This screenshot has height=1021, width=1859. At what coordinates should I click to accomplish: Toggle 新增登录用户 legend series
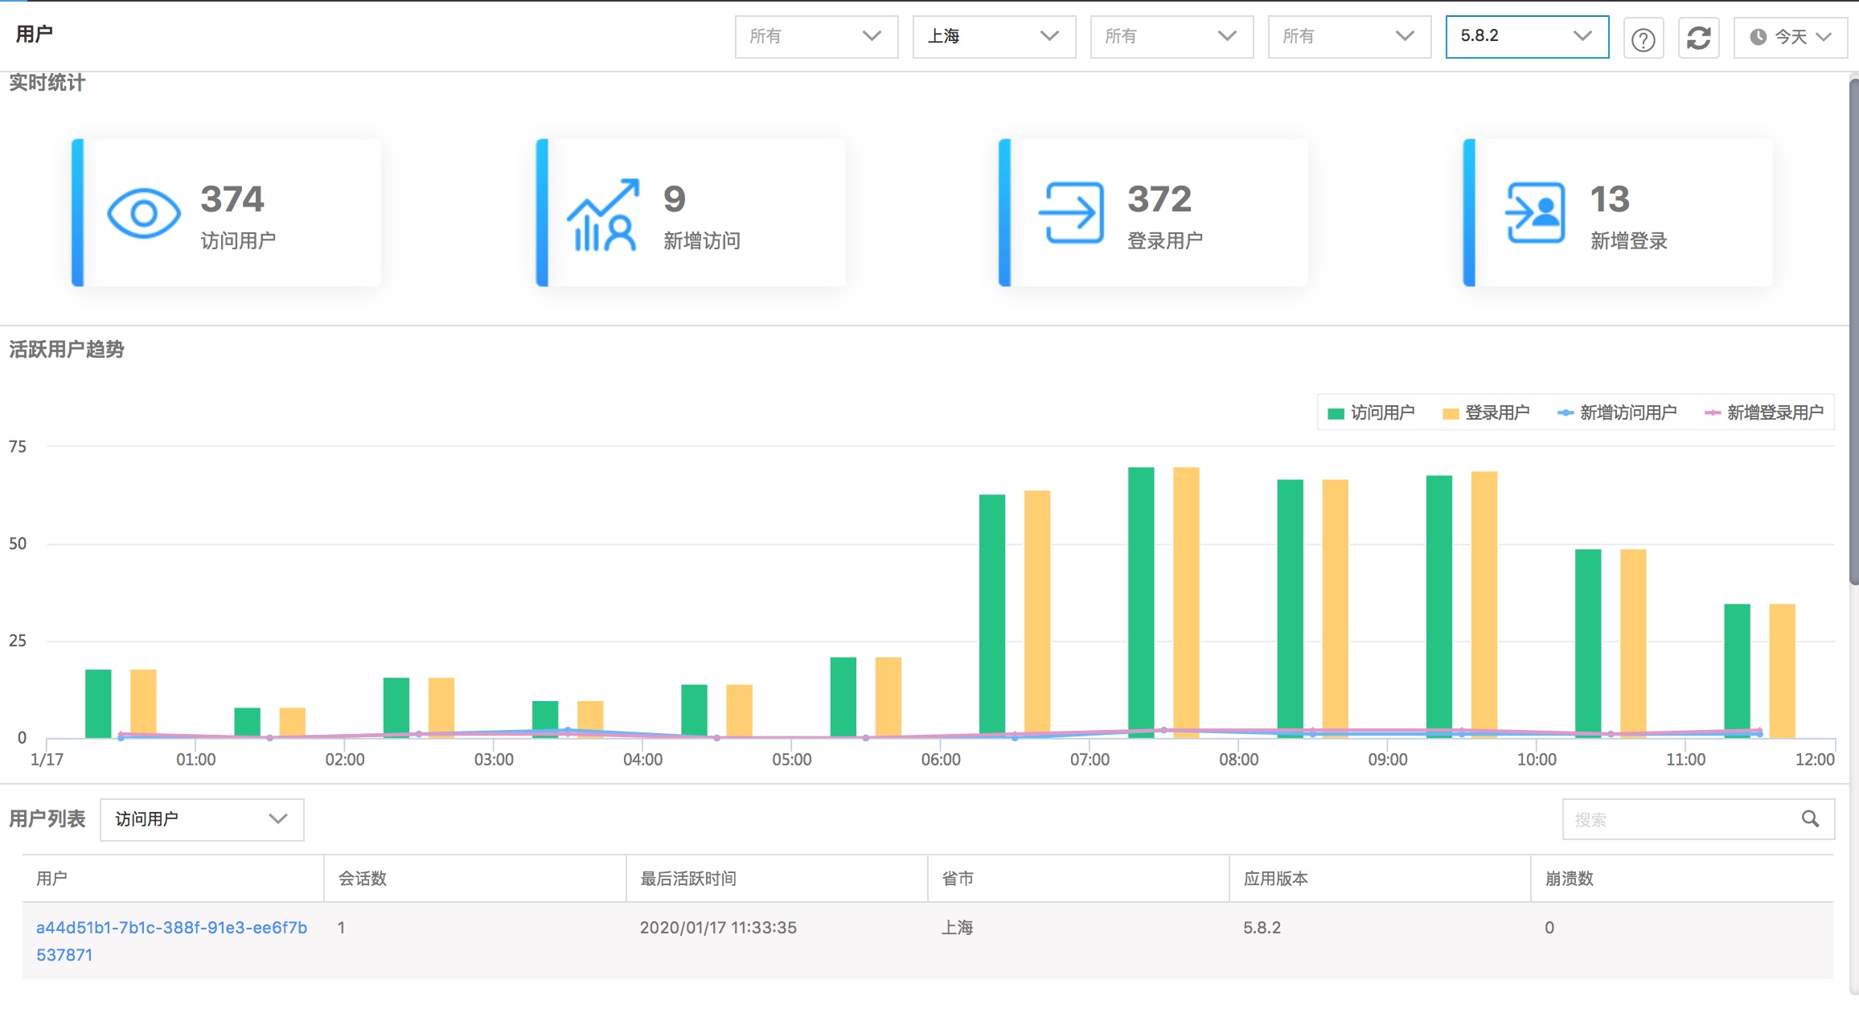(1764, 412)
